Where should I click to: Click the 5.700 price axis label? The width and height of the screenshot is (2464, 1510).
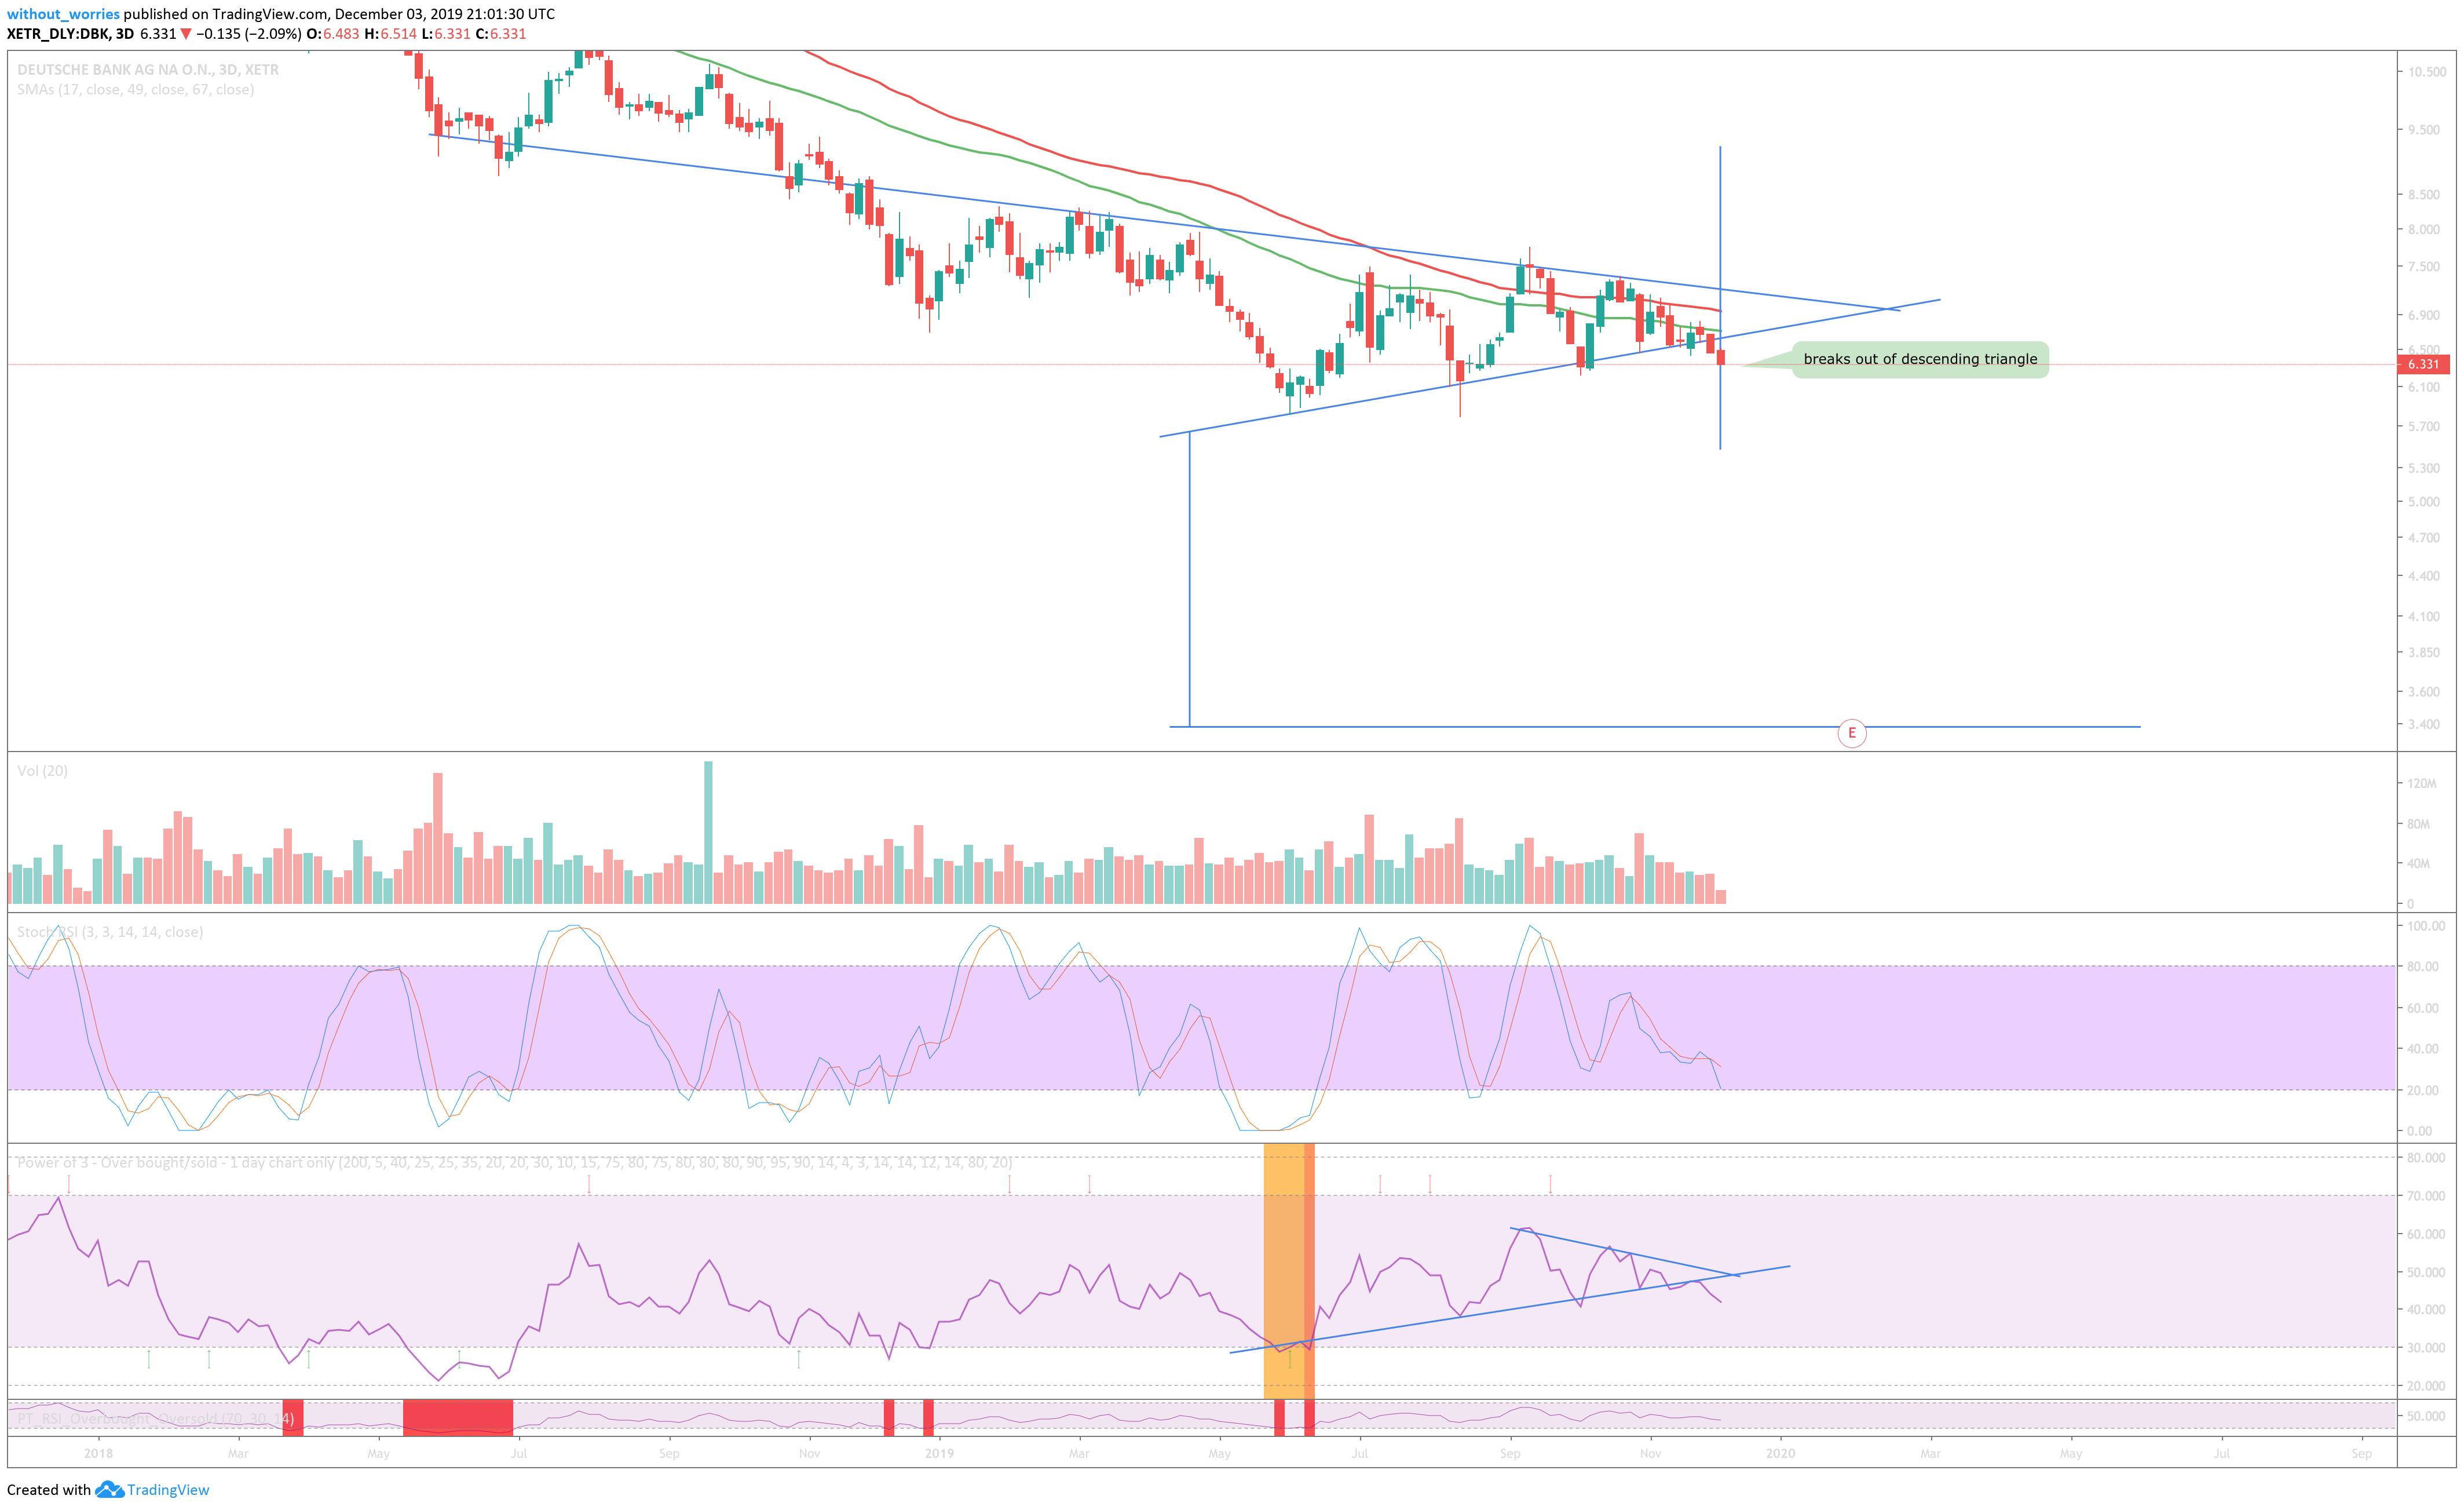tap(2423, 426)
